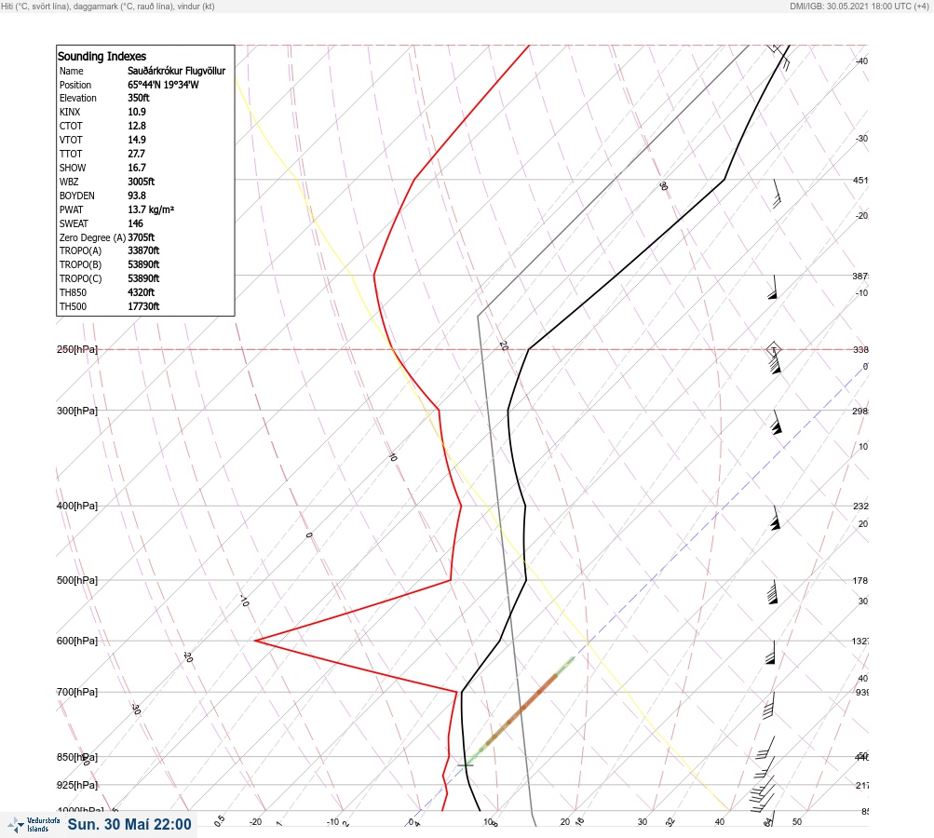Click the Elevation value 350ft
934x838 pixels.
point(138,98)
